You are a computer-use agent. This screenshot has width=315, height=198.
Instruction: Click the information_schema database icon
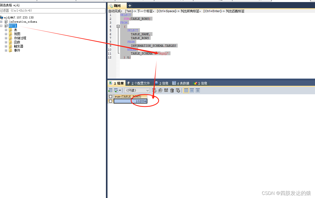[x=6, y=22]
